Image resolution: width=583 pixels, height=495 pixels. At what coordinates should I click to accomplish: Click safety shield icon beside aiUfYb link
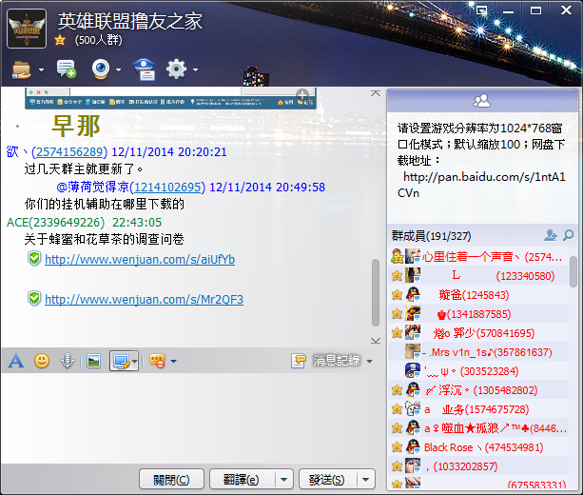pyautogui.click(x=34, y=258)
